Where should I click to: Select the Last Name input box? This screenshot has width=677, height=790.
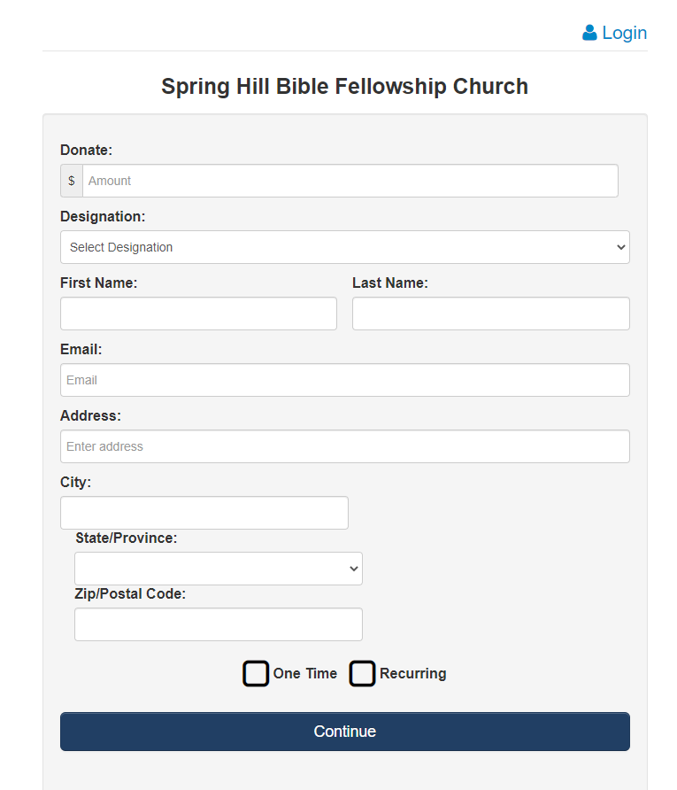pos(490,314)
